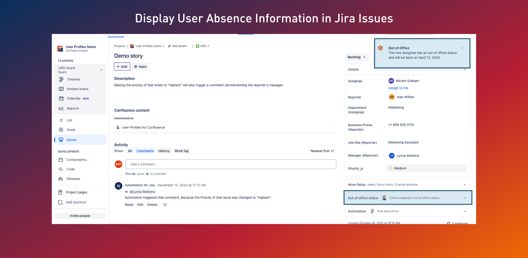Screen dimensions: 528x258
Task: Open Projects breadcrumb link
Action: (120, 46)
